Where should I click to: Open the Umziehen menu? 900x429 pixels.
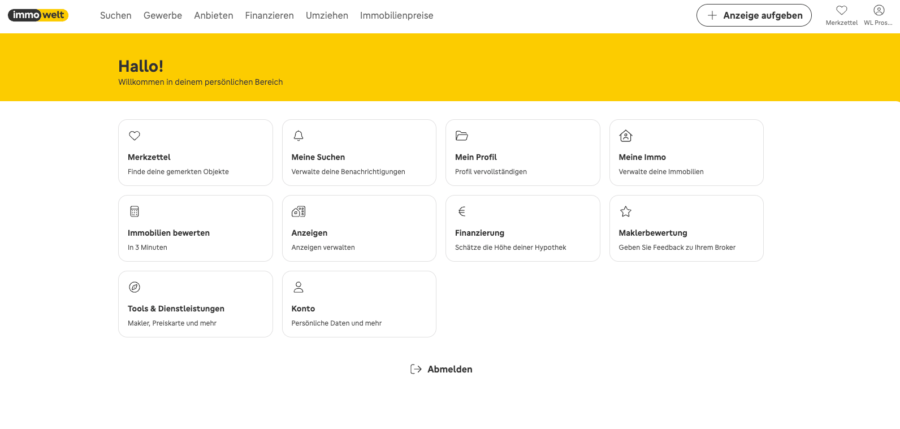click(x=327, y=15)
